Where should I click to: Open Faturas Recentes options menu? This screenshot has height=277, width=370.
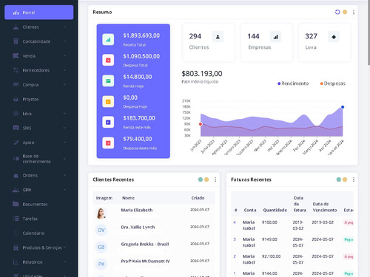point(354,179)
